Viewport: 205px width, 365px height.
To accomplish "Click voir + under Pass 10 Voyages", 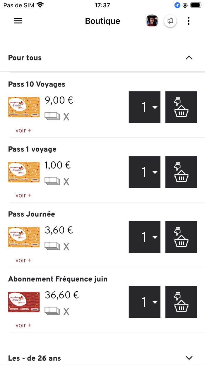I will 23,130.
